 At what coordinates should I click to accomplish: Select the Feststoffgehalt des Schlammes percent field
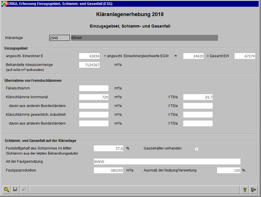point(109,148)
